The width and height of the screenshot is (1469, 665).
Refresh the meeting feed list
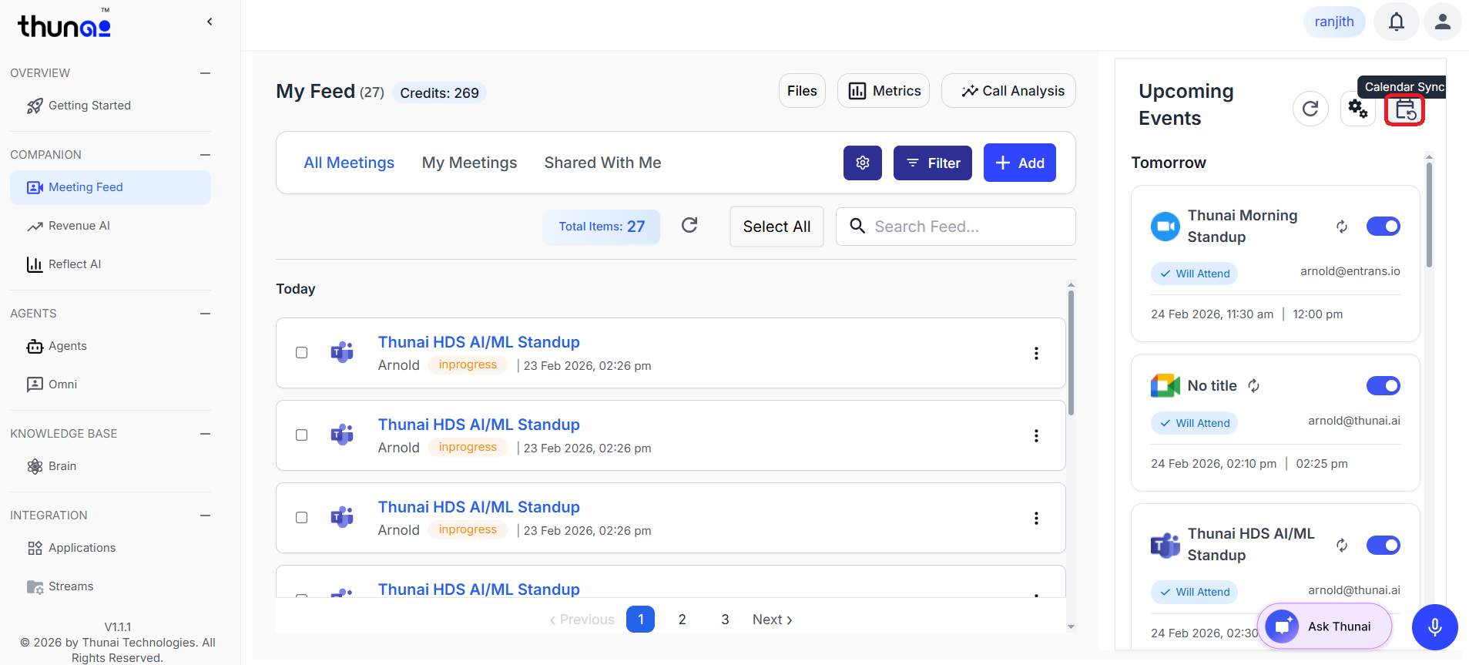[x=689, y=225]
